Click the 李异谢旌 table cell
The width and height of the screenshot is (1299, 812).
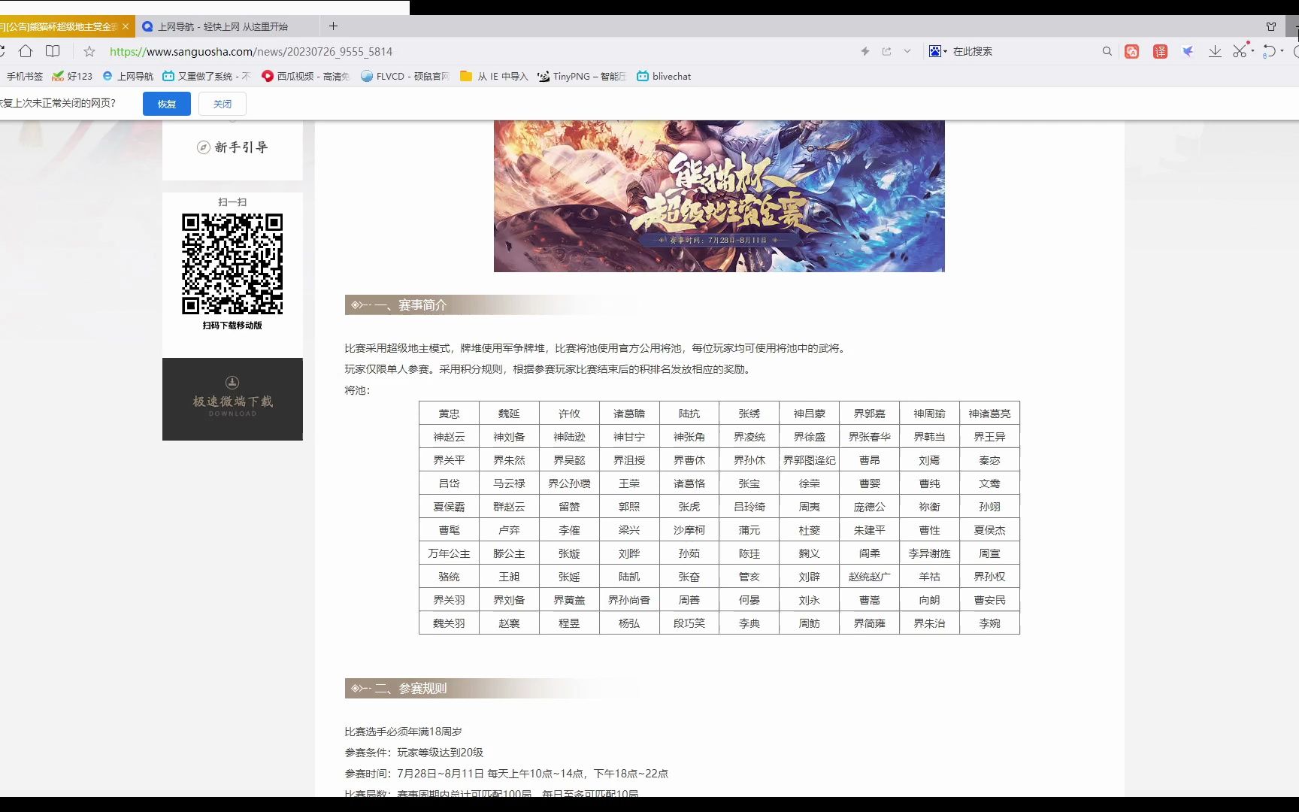pyautogui.click(x=929, y=553)
